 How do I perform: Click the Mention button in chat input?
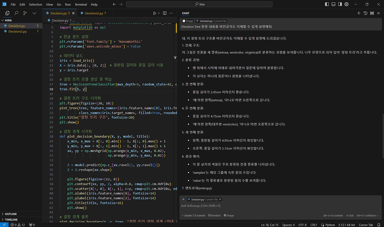coord(214,216)
